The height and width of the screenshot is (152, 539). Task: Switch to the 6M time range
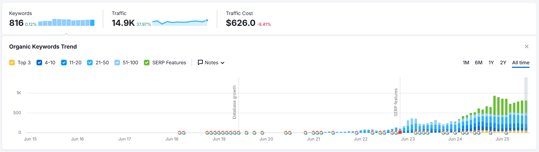(x=479, y=63)
